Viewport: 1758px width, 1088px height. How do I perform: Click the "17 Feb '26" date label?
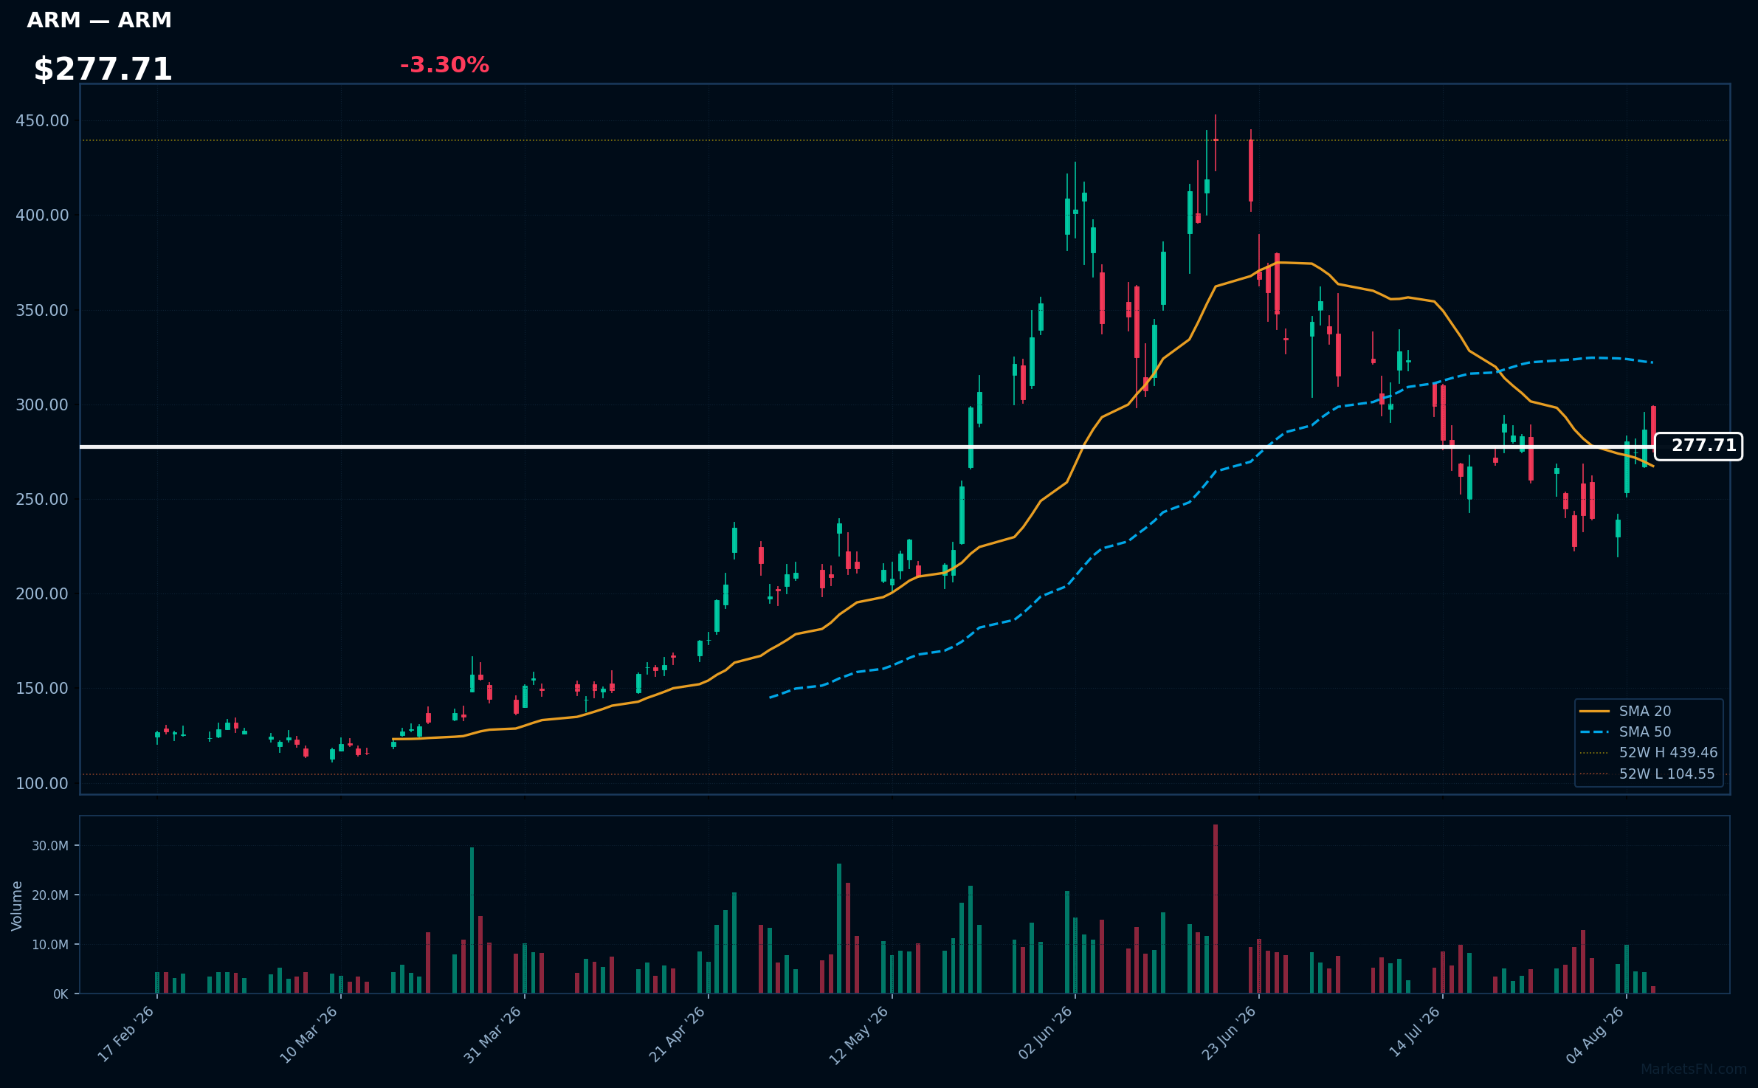point(126,1034)
